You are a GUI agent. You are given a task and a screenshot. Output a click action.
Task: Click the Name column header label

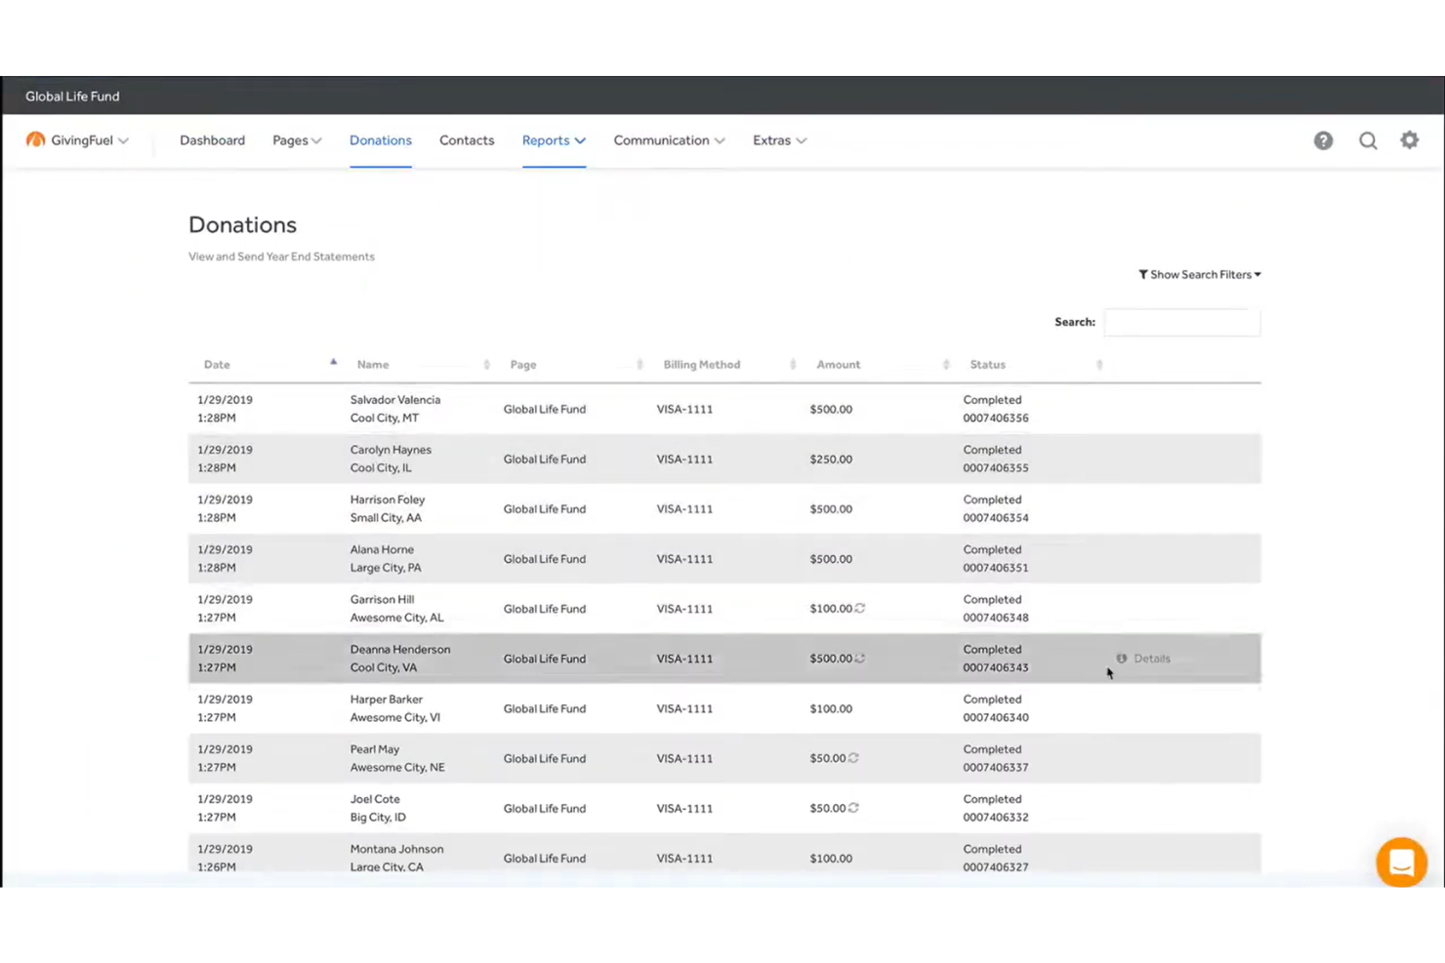373,365
